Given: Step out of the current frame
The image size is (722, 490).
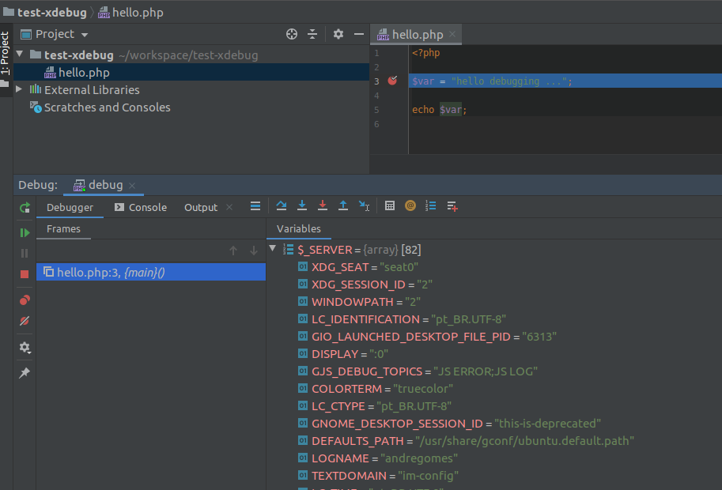Looking at the screenshot, I should pos(342,205).
